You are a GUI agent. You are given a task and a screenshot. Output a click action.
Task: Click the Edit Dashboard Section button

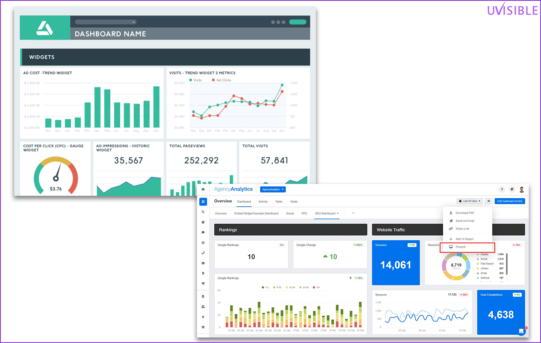click(510, 201)
